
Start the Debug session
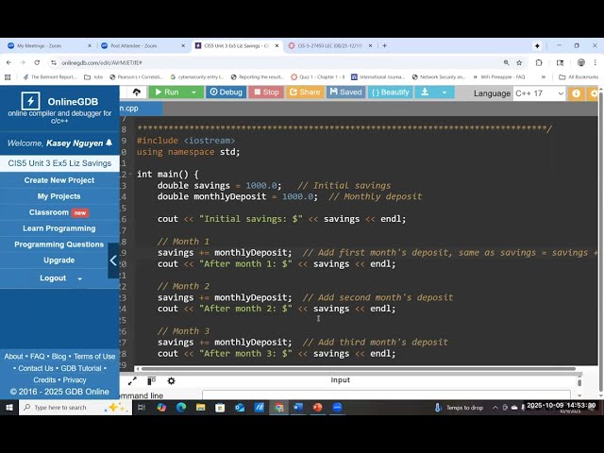click(226, 92)
